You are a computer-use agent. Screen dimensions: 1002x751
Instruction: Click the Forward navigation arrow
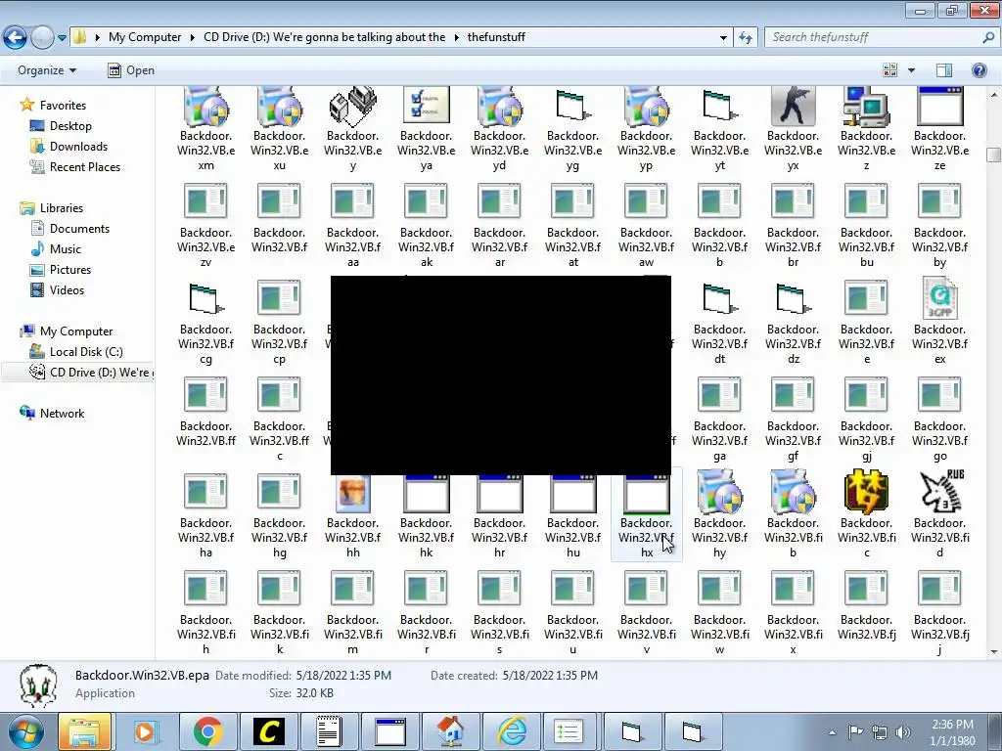(x=42, y=37)
